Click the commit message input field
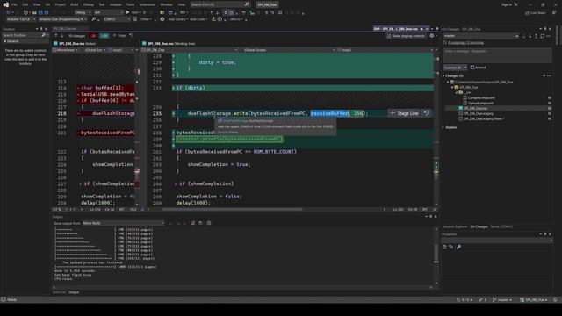562x316 pixels. coord(497,55)
